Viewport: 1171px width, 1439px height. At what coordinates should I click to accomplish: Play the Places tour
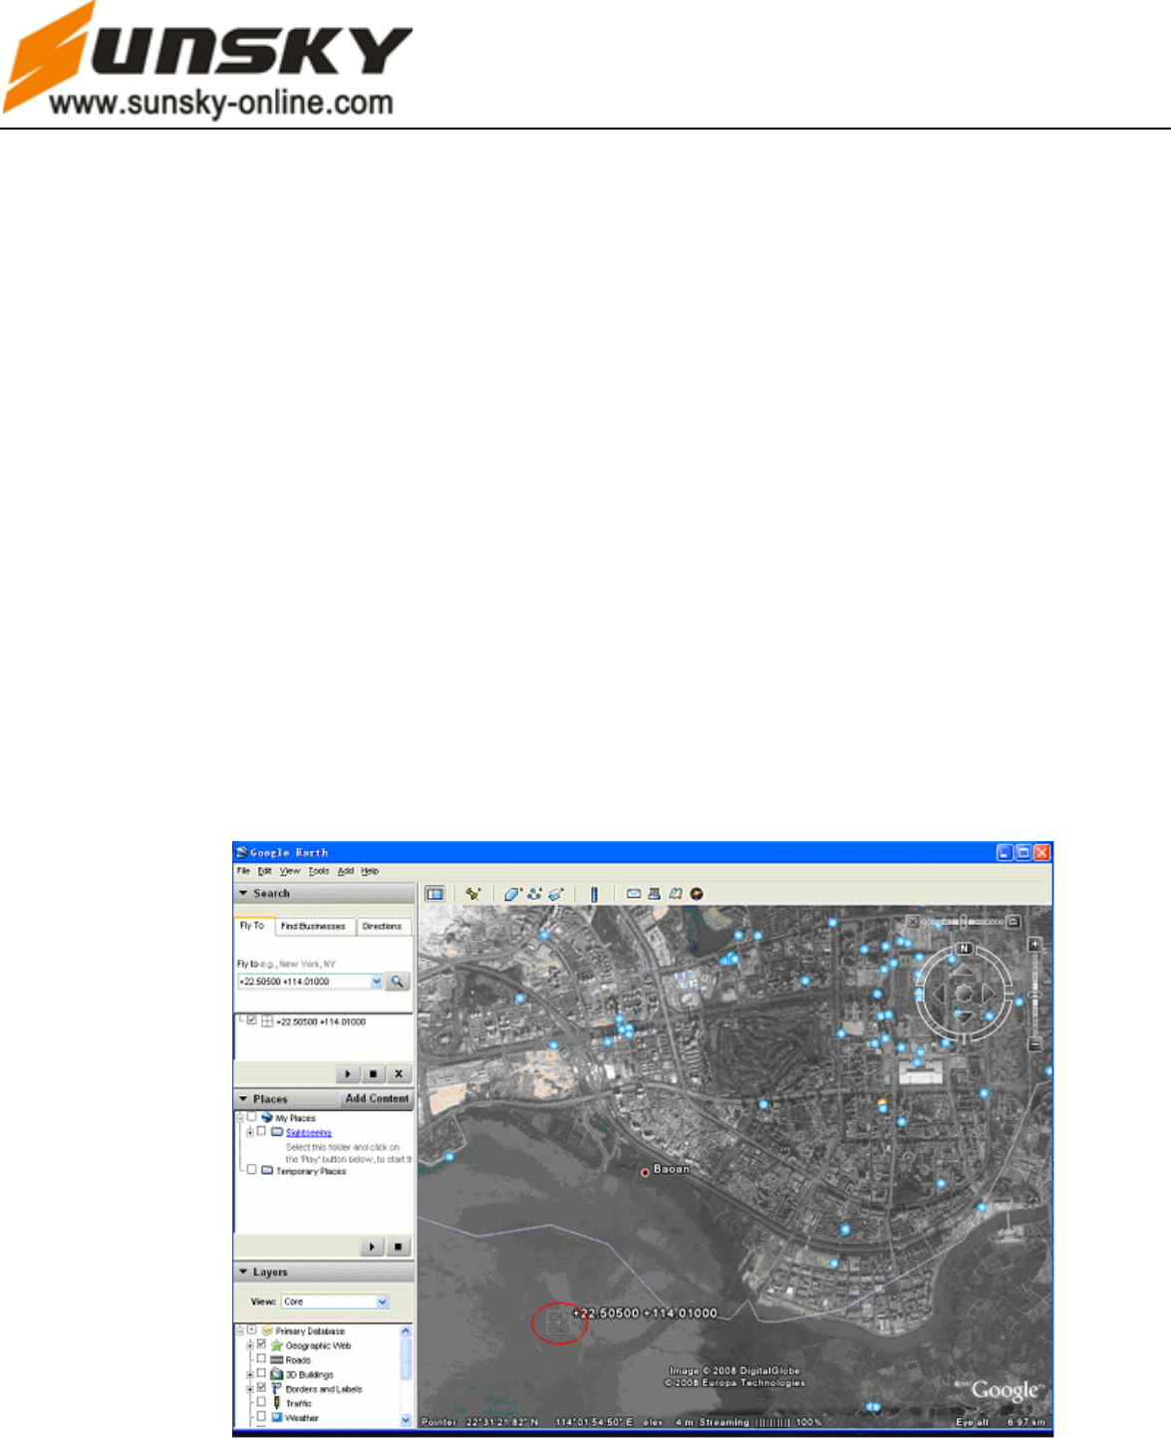click(372, 1247)
